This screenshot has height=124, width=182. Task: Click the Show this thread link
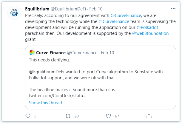click(45, 103)
